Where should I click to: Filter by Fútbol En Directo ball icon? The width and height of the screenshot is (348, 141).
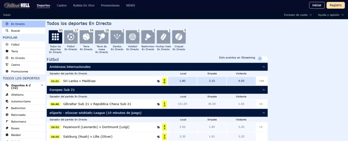(x=71, y=37)
